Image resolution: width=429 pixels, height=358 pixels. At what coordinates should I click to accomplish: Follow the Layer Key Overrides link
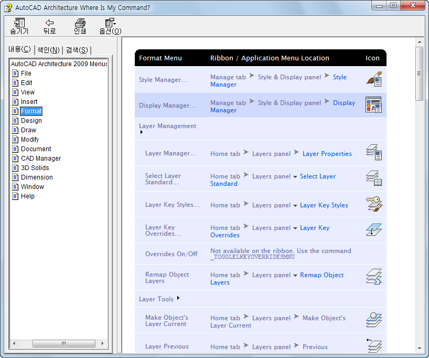pyautogui.click(x=315, y=228)
